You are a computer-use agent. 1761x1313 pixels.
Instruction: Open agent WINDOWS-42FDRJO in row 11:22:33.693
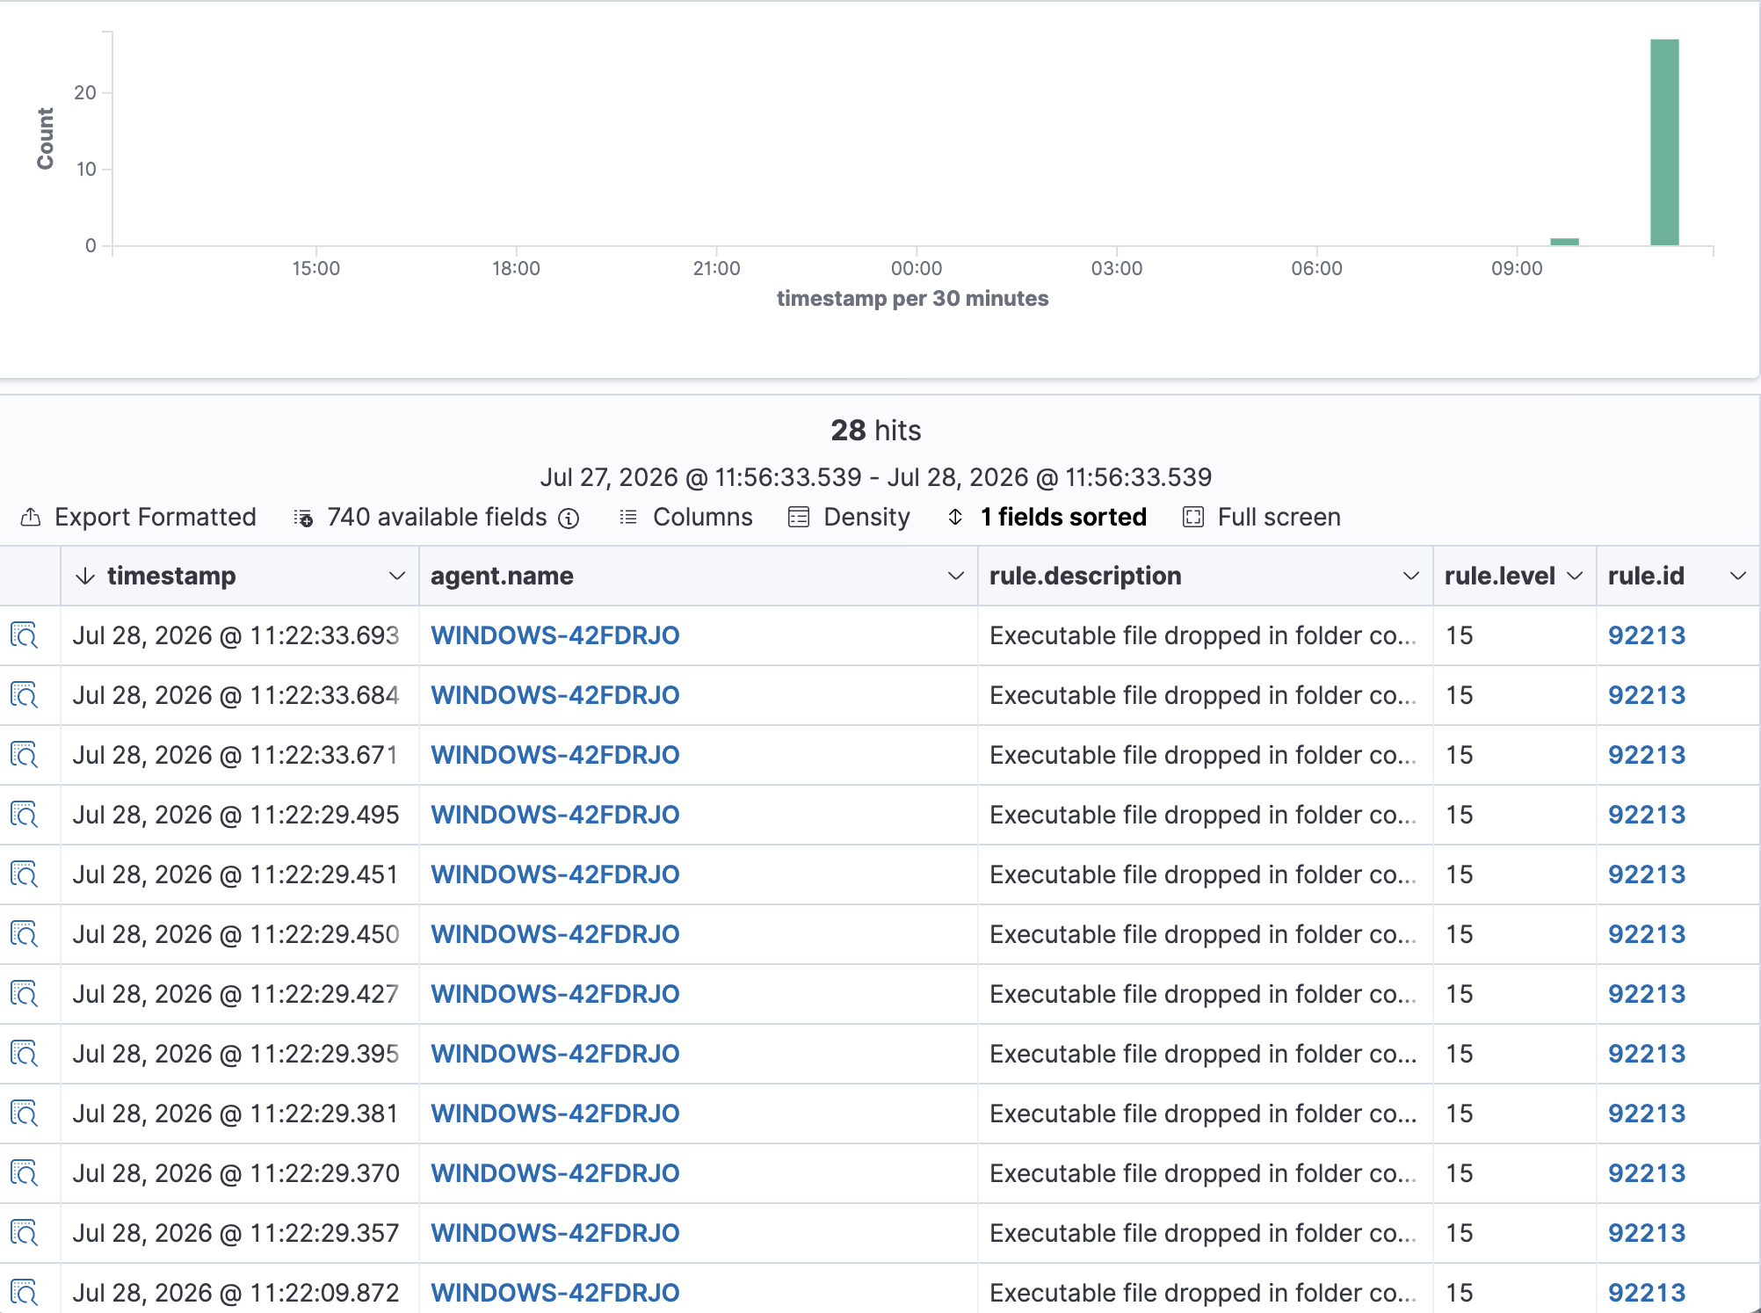pyautogui.click(x=555, y=635)
